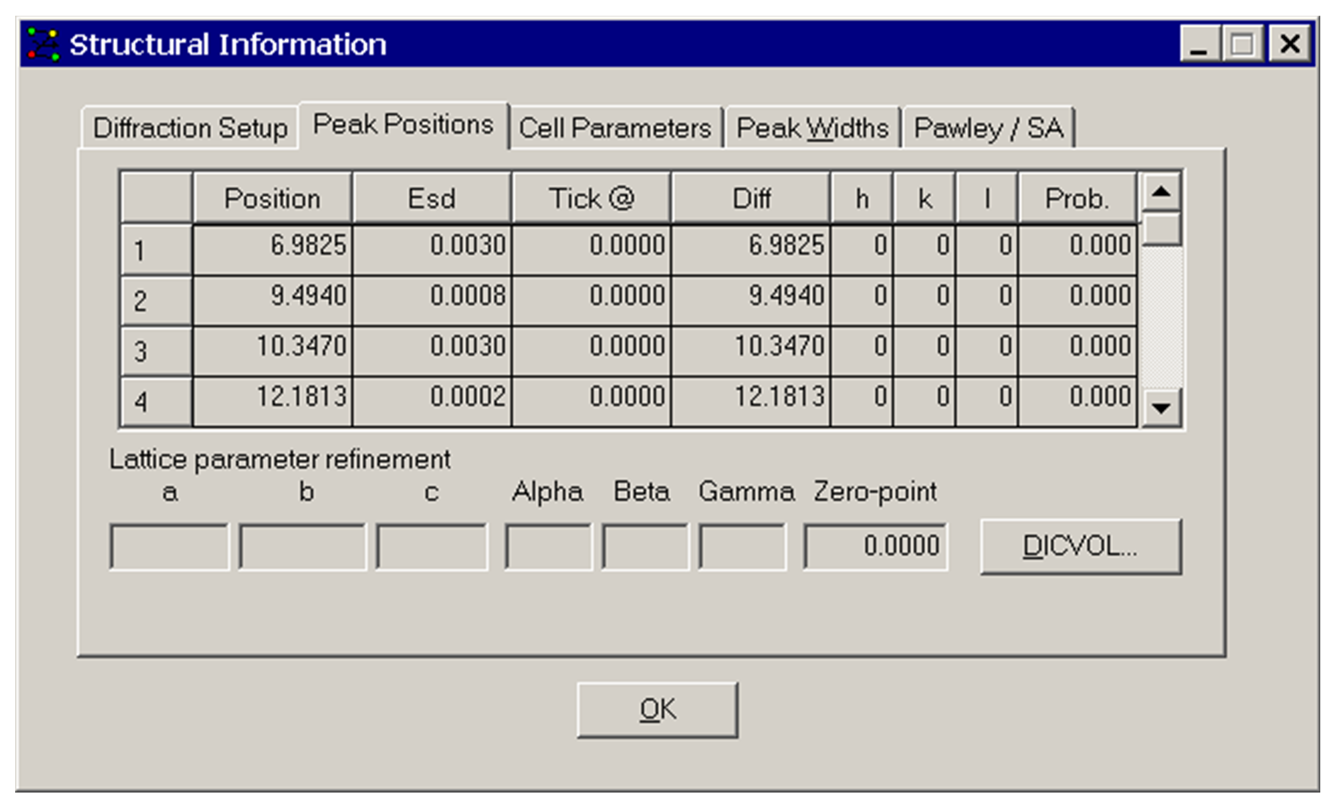This screenshot has width=1336, height=807.
Task: Open the Cell Parameters tab
Action: coord(615,128)
